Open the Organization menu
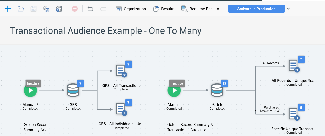The width and height of the screenshot is (325, 136). click(131, 9)
